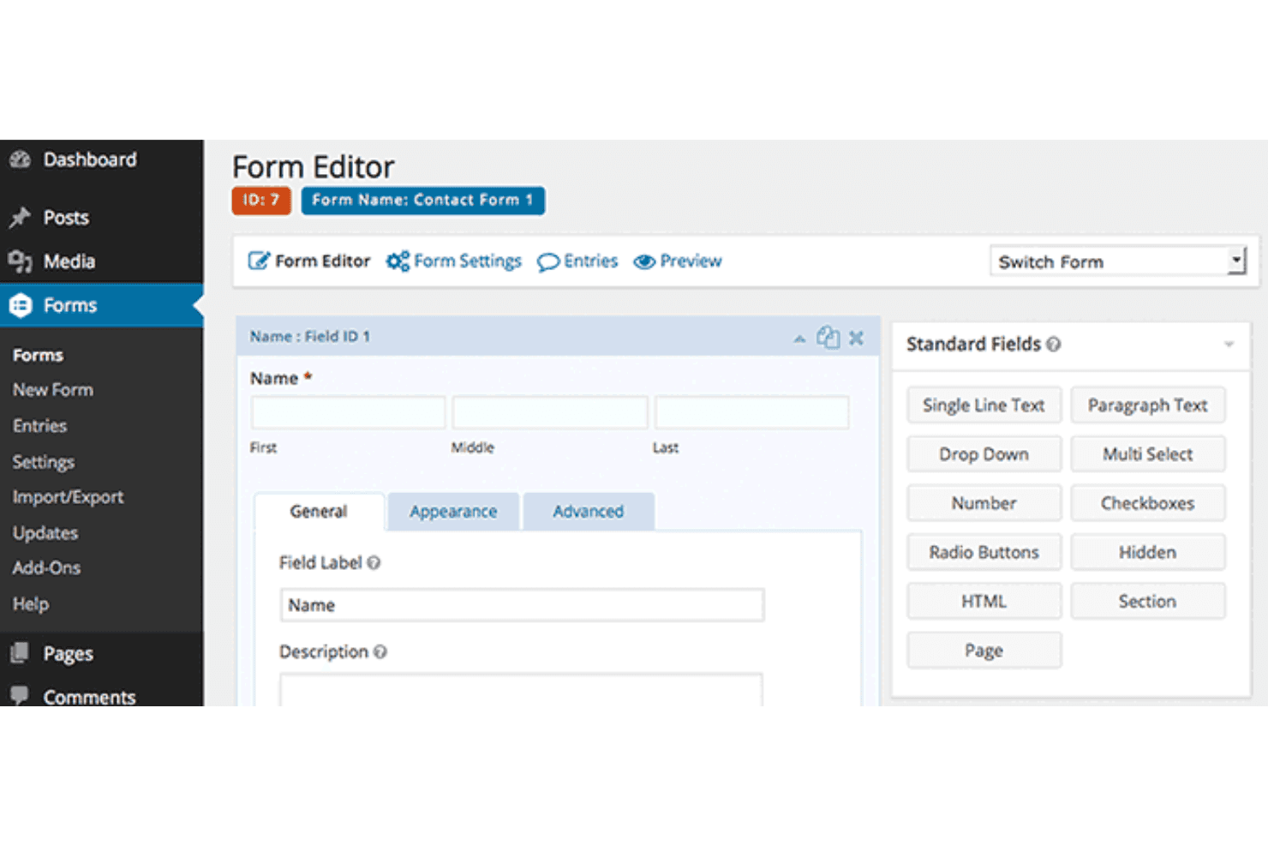Open the Form Editor toolbar link
Screen dimensions: 1268x846
pyautogui.click(x=309, y=261)
